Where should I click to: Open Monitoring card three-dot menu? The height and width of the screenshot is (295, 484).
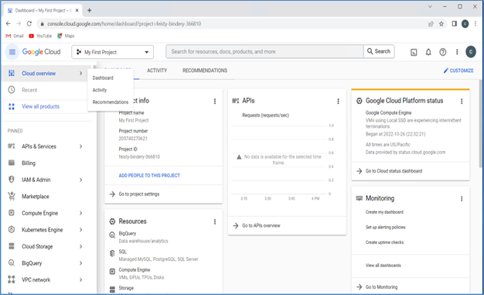(462, 198)
